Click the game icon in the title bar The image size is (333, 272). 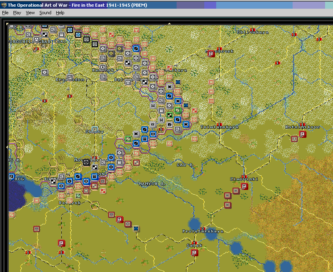4,5
